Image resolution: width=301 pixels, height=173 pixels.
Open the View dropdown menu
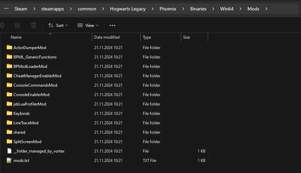tap(88, 25)
